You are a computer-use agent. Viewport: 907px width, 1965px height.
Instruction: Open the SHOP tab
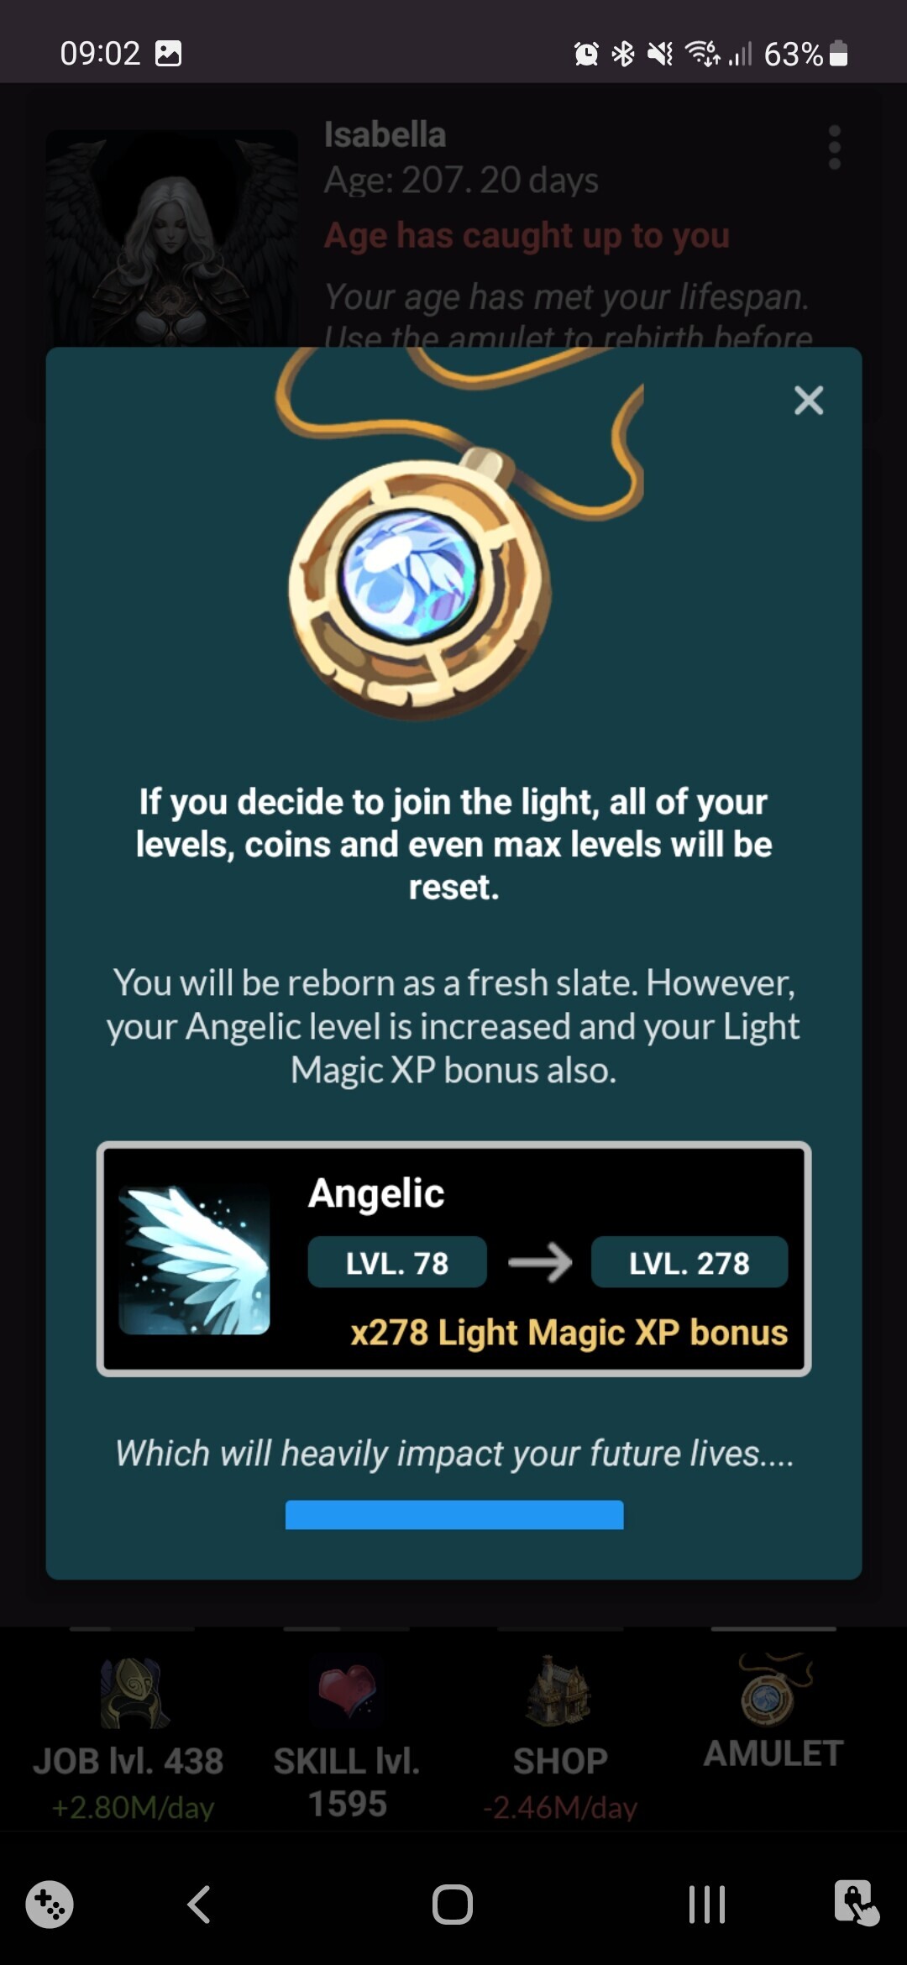[x=560, y=1740]
